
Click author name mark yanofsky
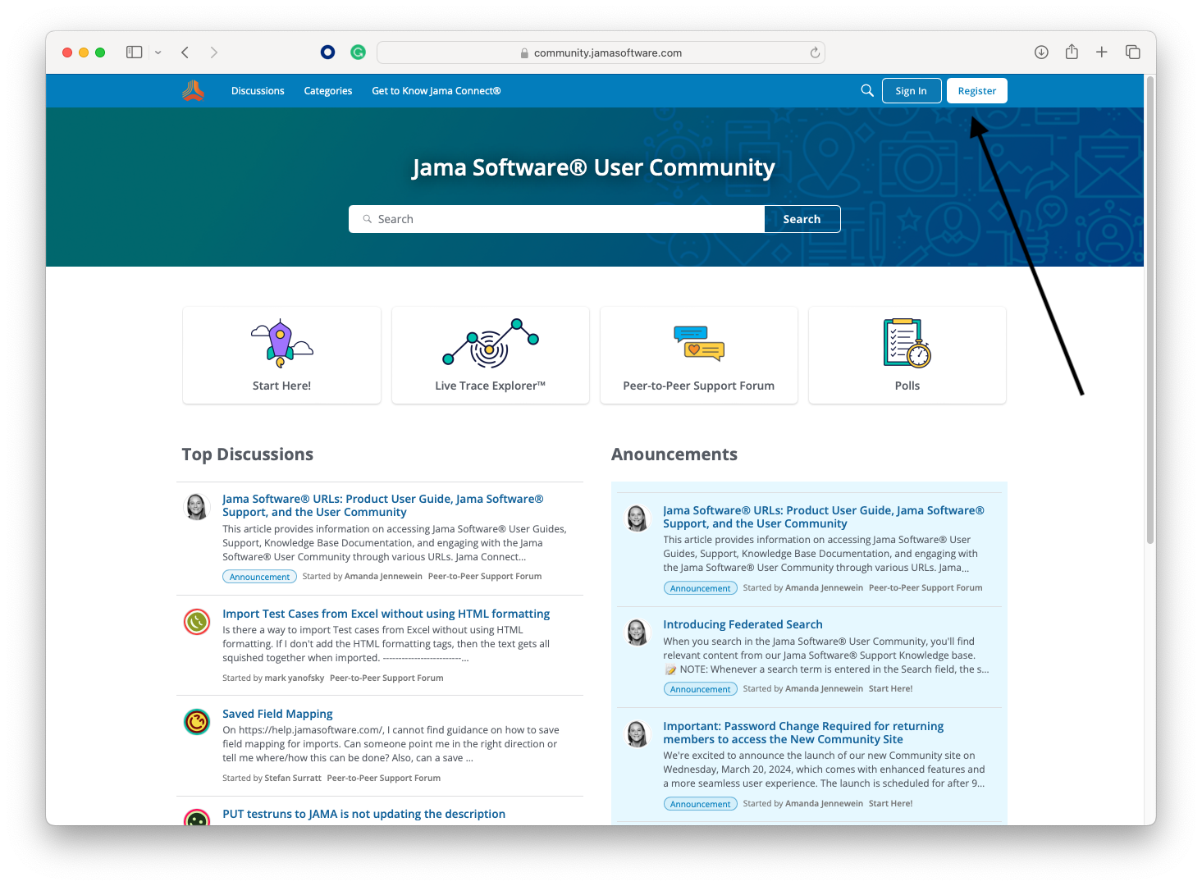point(295,678)
